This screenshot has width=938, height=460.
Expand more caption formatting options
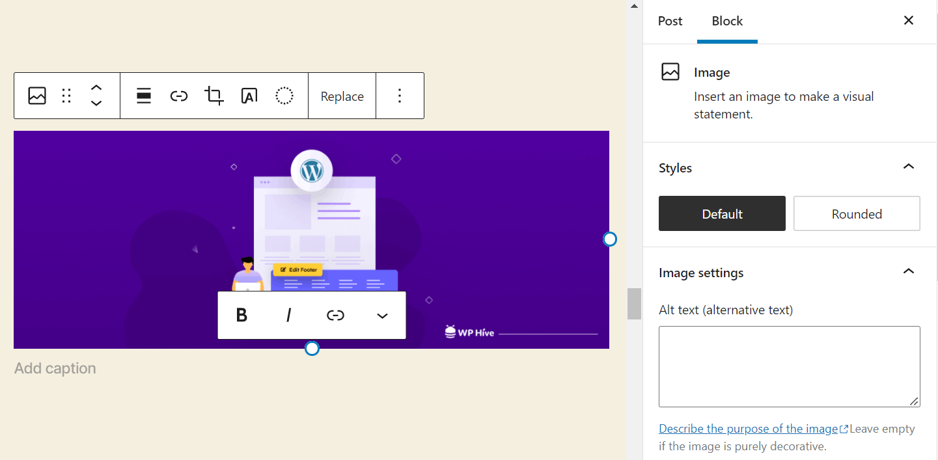(x=381, y=315)
